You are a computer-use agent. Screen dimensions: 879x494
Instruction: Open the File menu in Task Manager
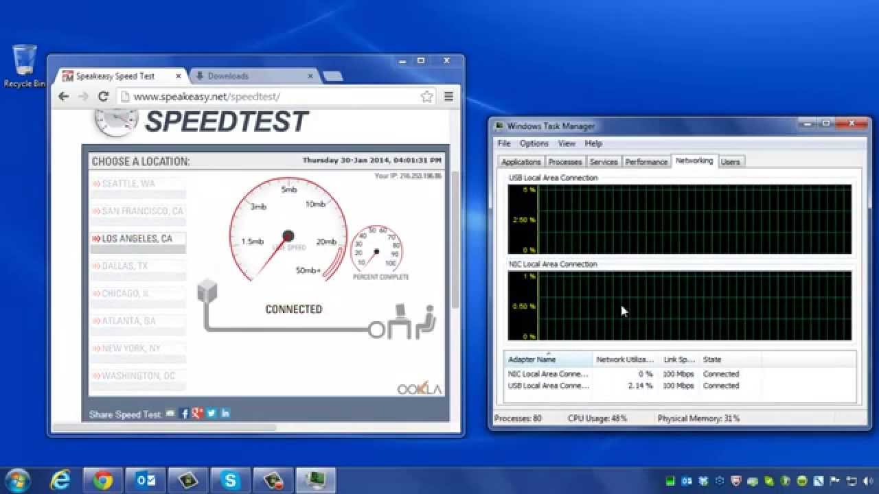(x=504, y=143)
